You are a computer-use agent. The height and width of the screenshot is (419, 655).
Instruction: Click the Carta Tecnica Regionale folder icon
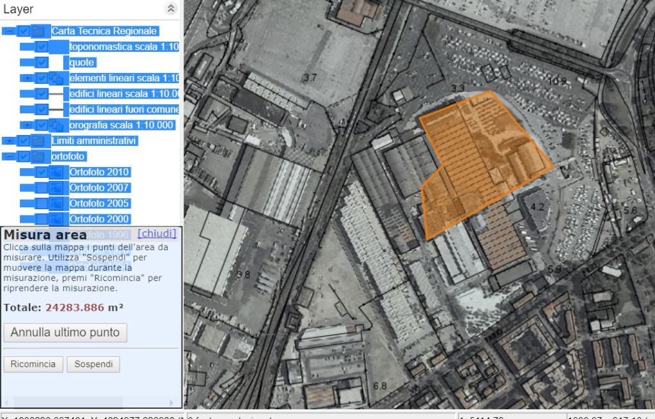tap(38, 31)
